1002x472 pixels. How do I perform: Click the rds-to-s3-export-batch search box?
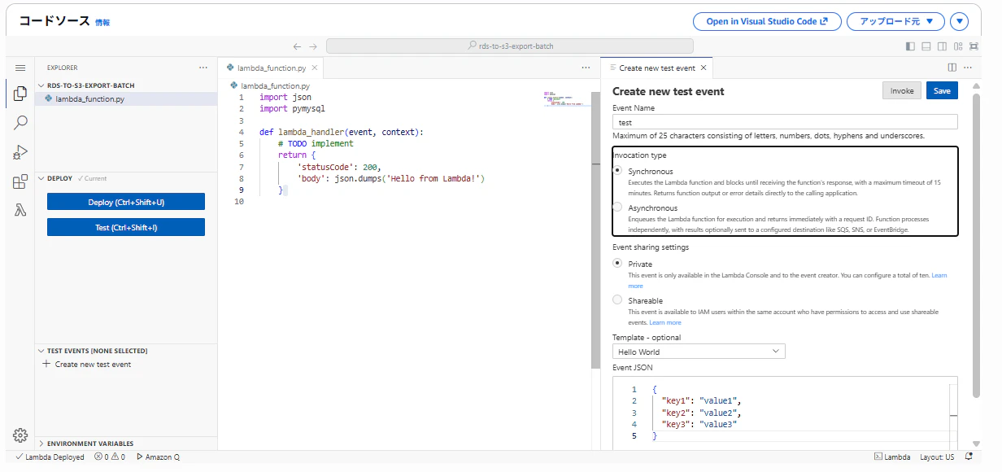coord(510,46)
